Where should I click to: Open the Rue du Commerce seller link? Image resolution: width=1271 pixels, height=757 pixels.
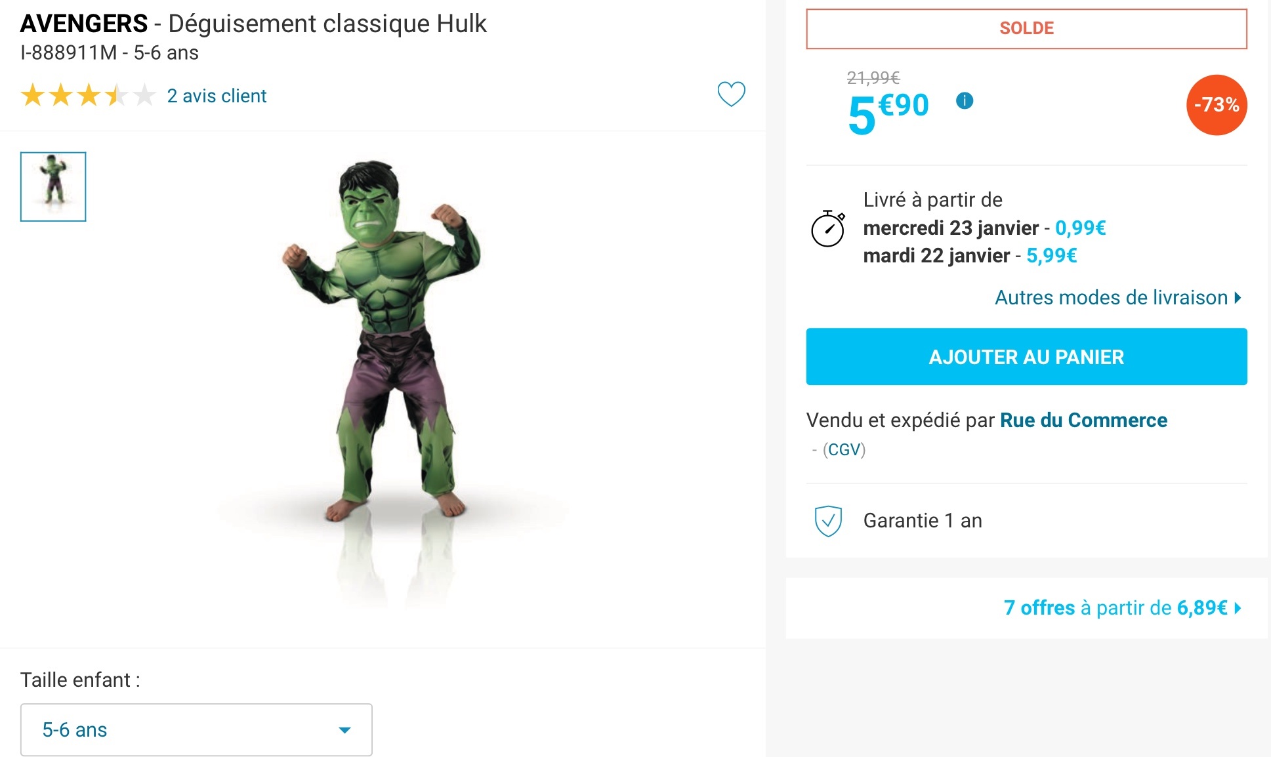coord(1083,420)
